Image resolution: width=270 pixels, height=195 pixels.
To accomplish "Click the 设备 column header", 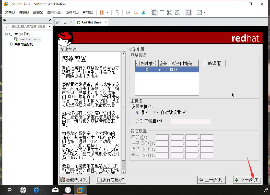I will click(x=163, y=63).
